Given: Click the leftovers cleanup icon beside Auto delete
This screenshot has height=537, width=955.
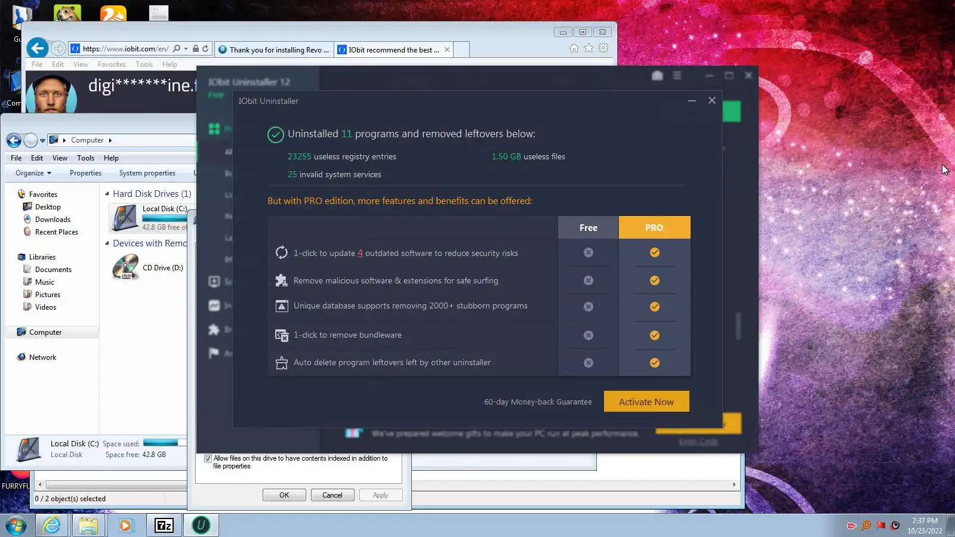Looking at the screenshot, I should [281, 363].
